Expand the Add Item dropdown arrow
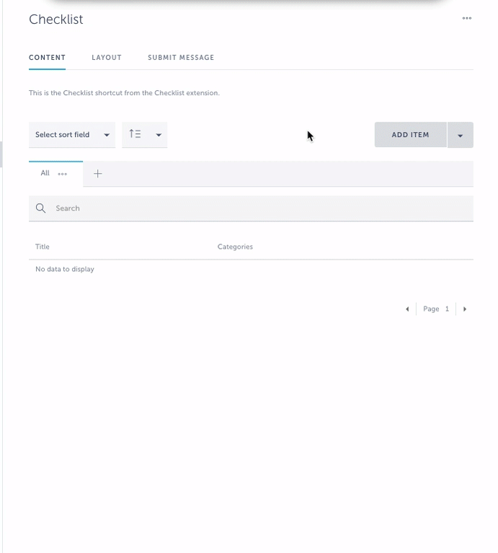Image resolution: width=498 pixels, height=553 pixels. pos(461,135)
